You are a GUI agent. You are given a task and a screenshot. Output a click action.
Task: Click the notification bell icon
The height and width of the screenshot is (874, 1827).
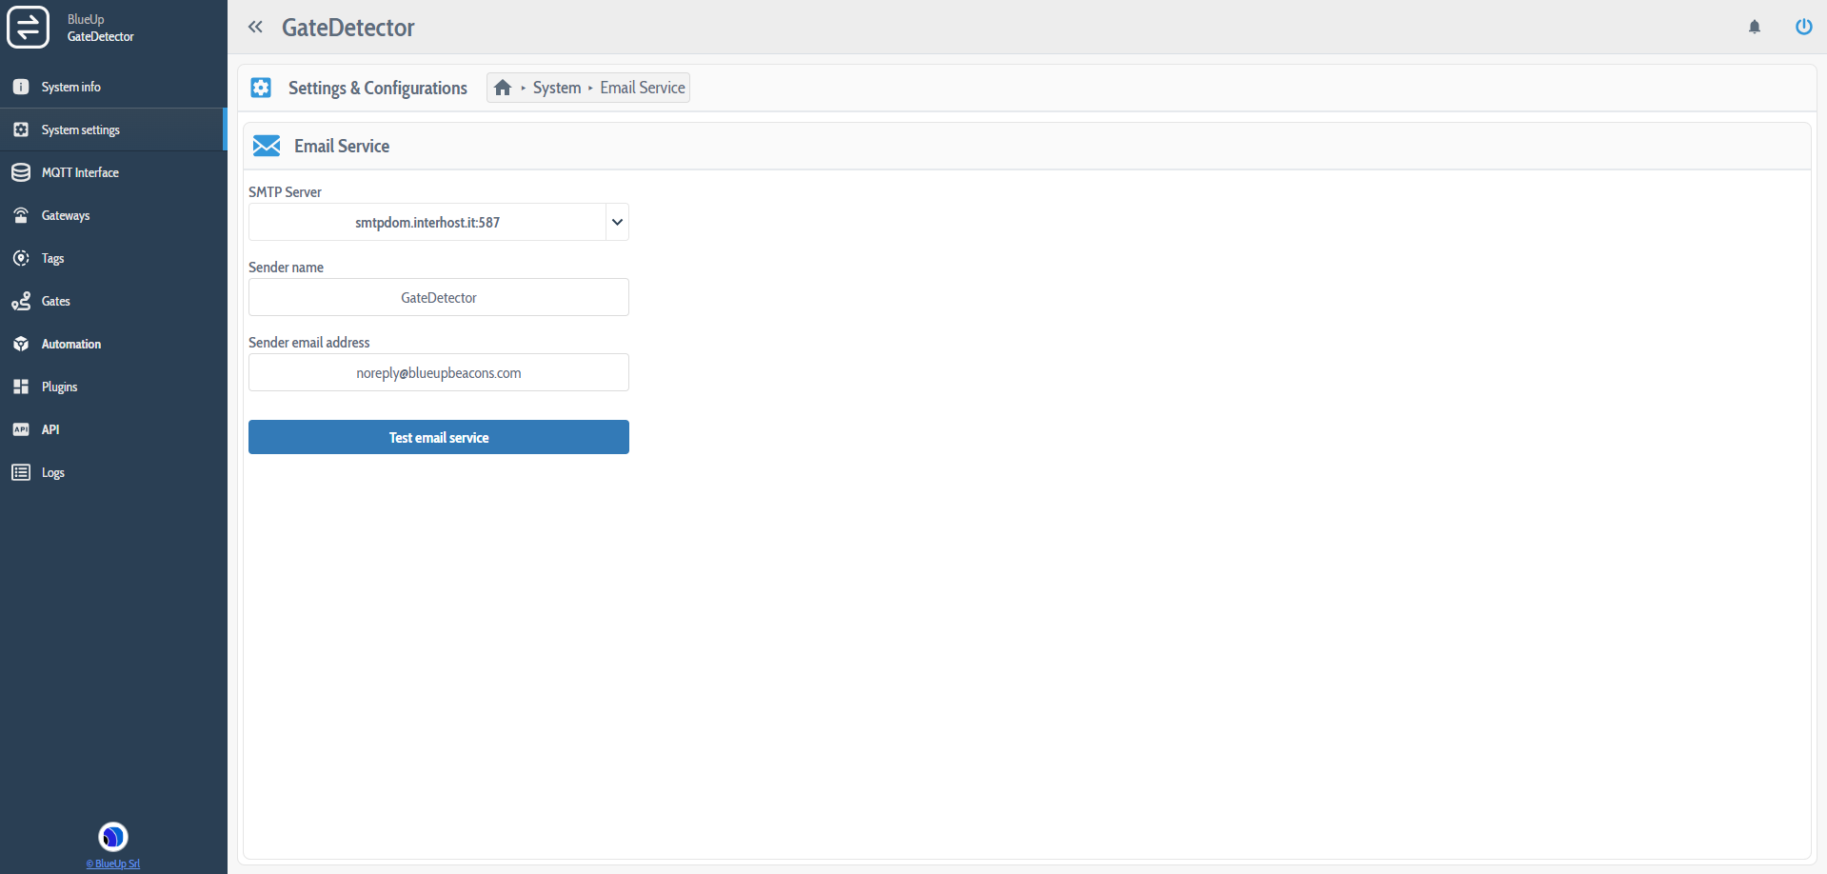point(1755,27)
